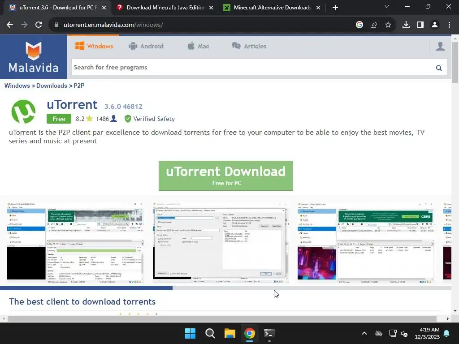Open the Mac section tab

(x=198, y=46)
